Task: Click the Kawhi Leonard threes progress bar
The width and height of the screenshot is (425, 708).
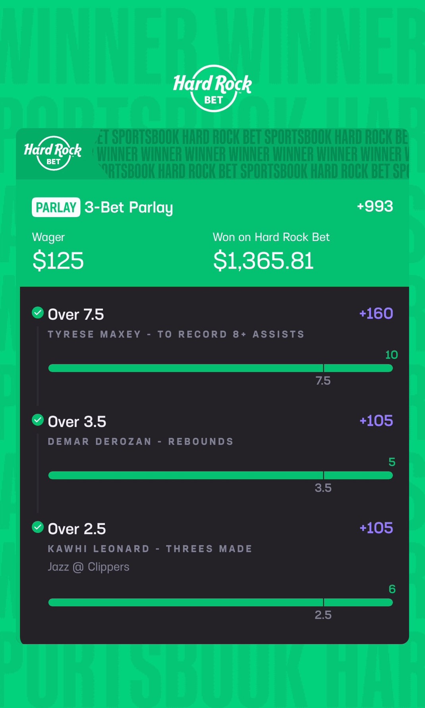Action: click(x=220, y=603)
